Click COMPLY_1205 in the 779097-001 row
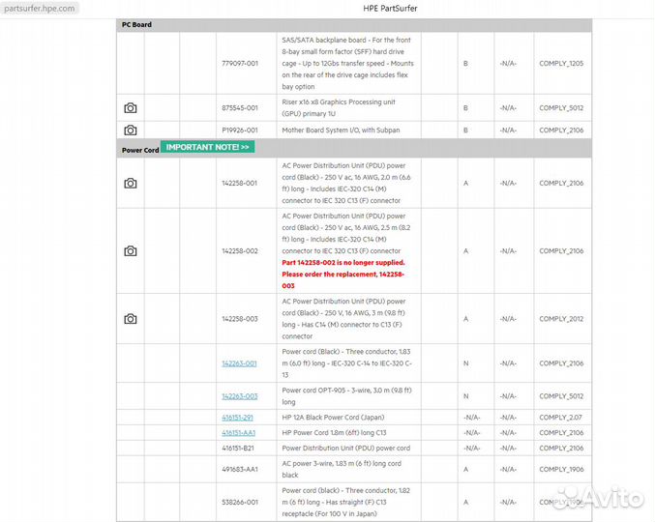This screenshot has width=655, height=522. 561,64
